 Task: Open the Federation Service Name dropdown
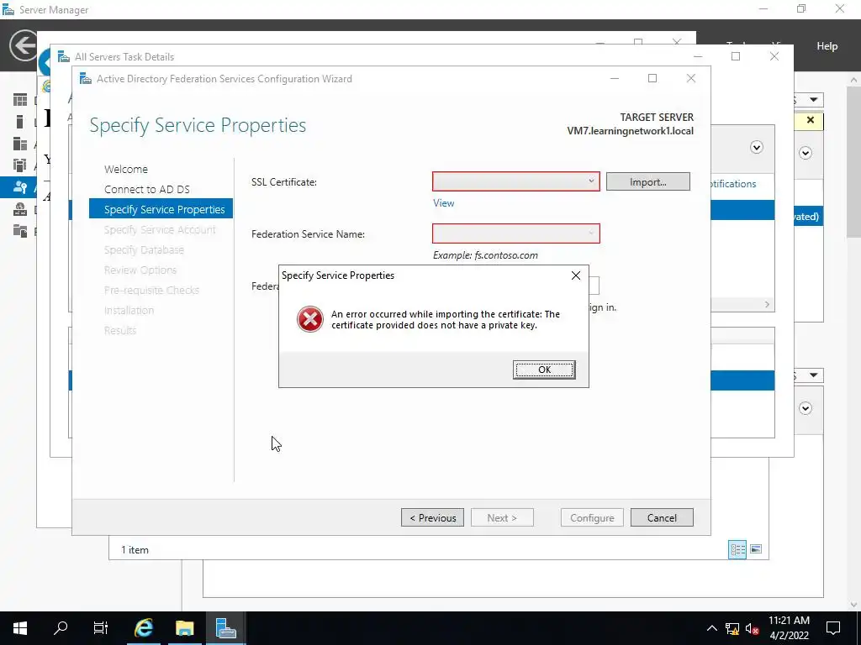(x=515, y=233)
